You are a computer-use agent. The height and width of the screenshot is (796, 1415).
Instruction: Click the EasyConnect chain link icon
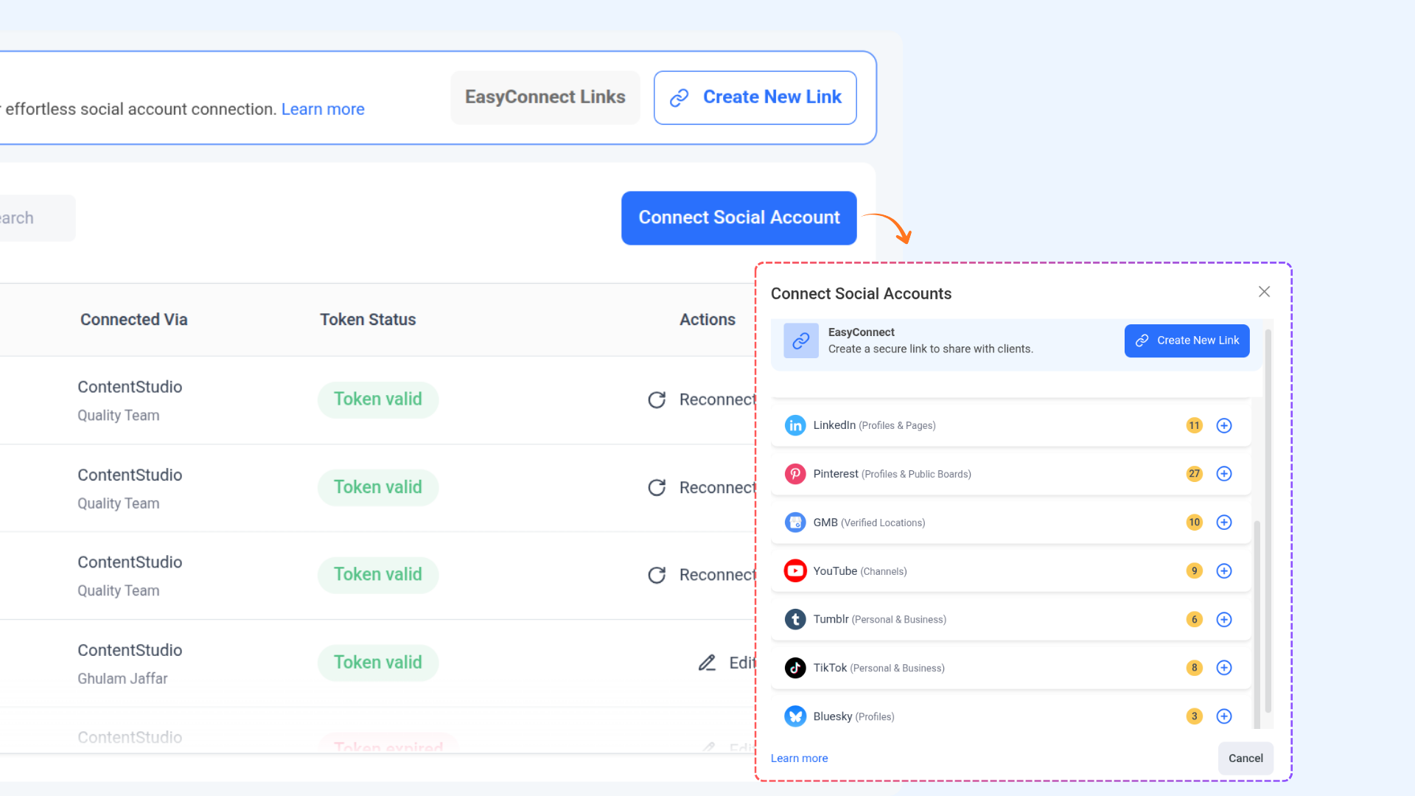pos(801,341)
